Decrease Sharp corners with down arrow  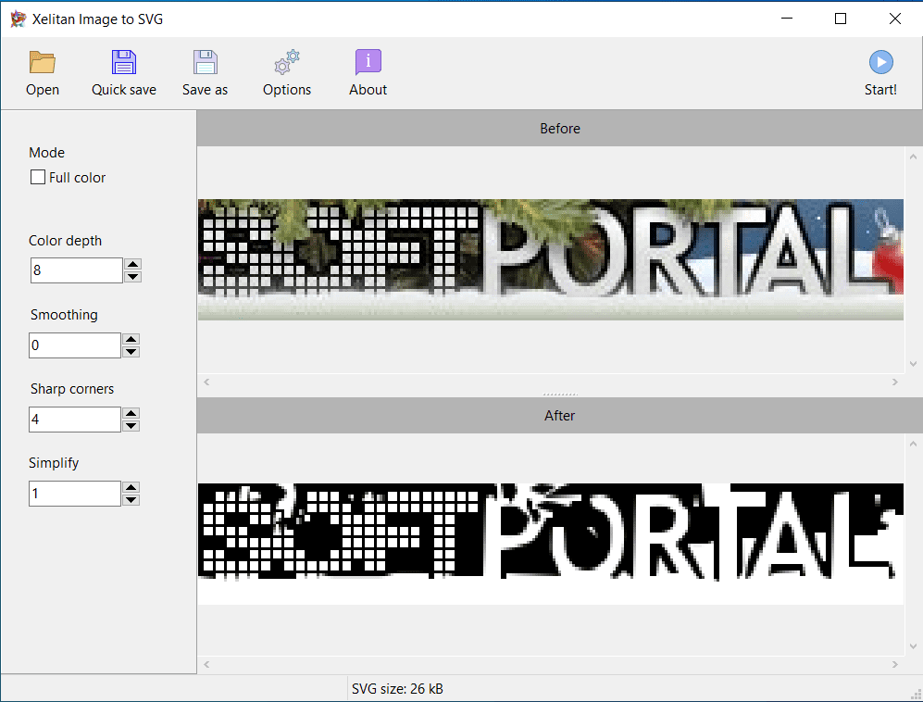pos(131,425)
